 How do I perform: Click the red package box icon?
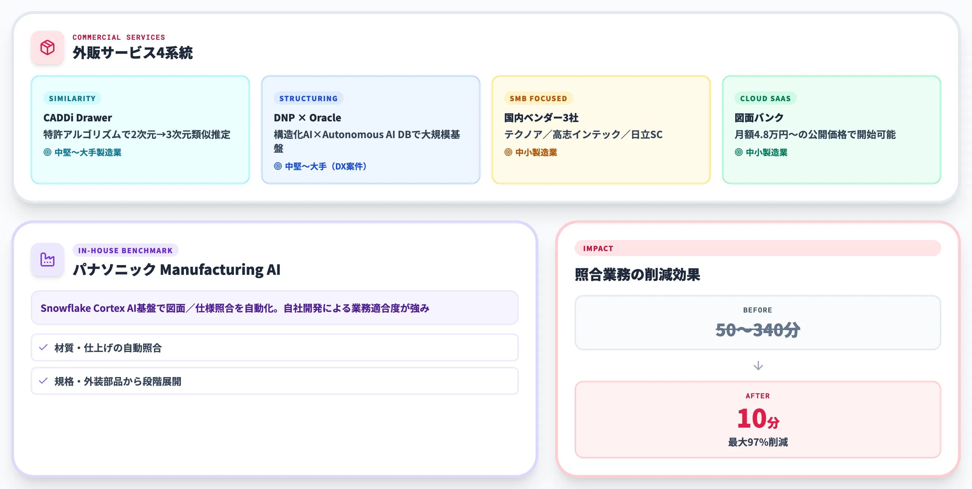47,47
